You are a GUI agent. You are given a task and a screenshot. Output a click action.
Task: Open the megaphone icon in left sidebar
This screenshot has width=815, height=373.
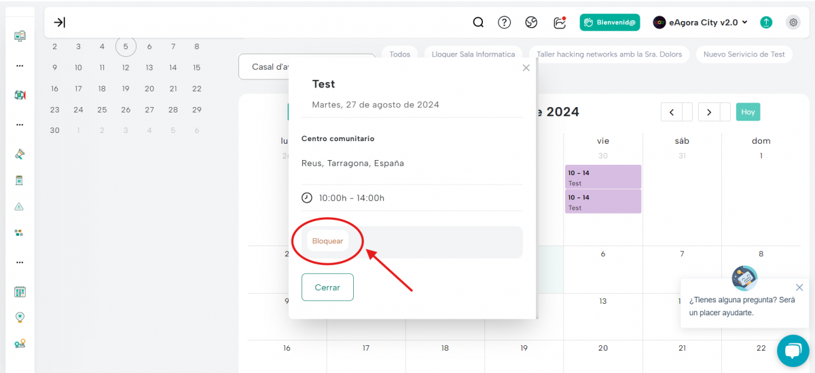(20, 154)
